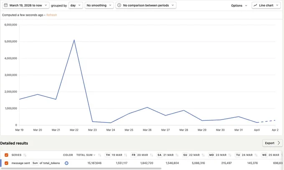Image resolution: width=284 pixels, height=170 pixels.
Task: Sort by TH 19 MAR column sort icon
Action: pyautogui.click(x=126, y=155)
